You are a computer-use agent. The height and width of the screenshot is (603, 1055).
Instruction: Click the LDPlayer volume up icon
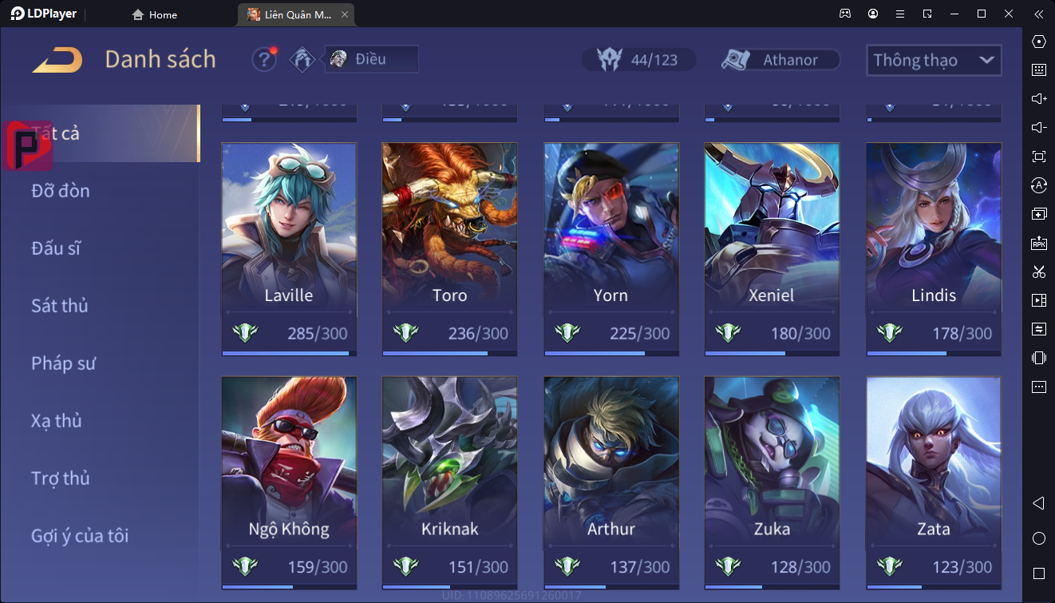(1038, 98)
